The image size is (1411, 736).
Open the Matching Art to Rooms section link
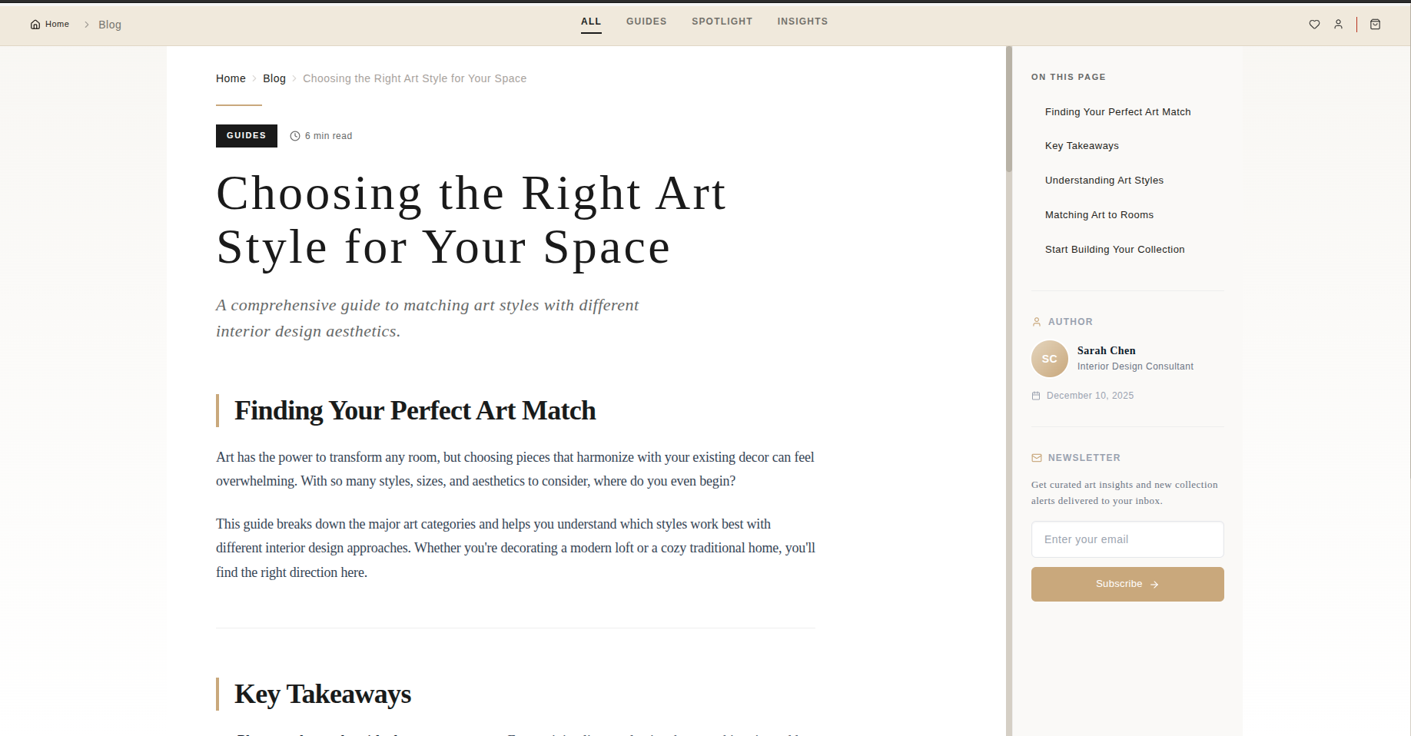click(x=1099, y=214)
